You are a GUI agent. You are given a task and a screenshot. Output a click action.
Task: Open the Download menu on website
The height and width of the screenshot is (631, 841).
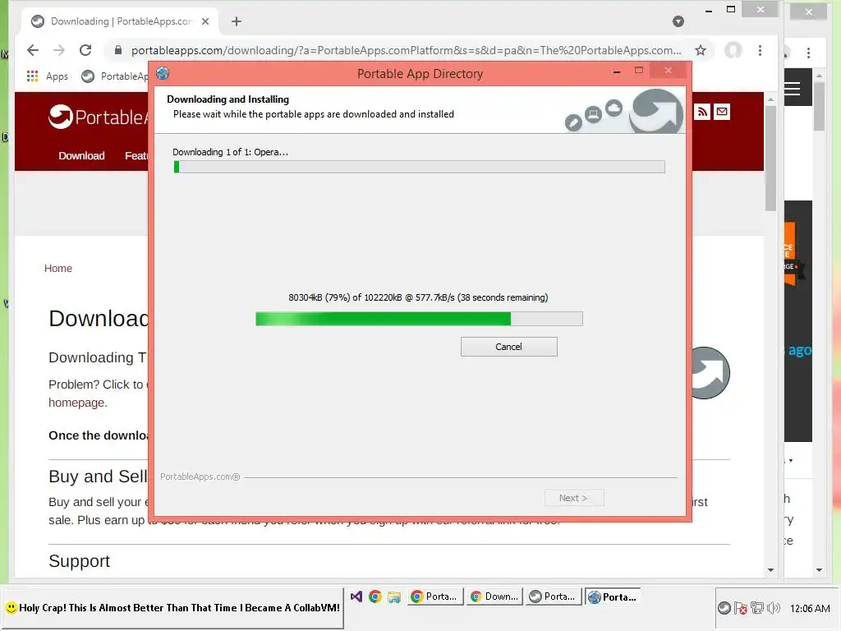click(81, 155)
